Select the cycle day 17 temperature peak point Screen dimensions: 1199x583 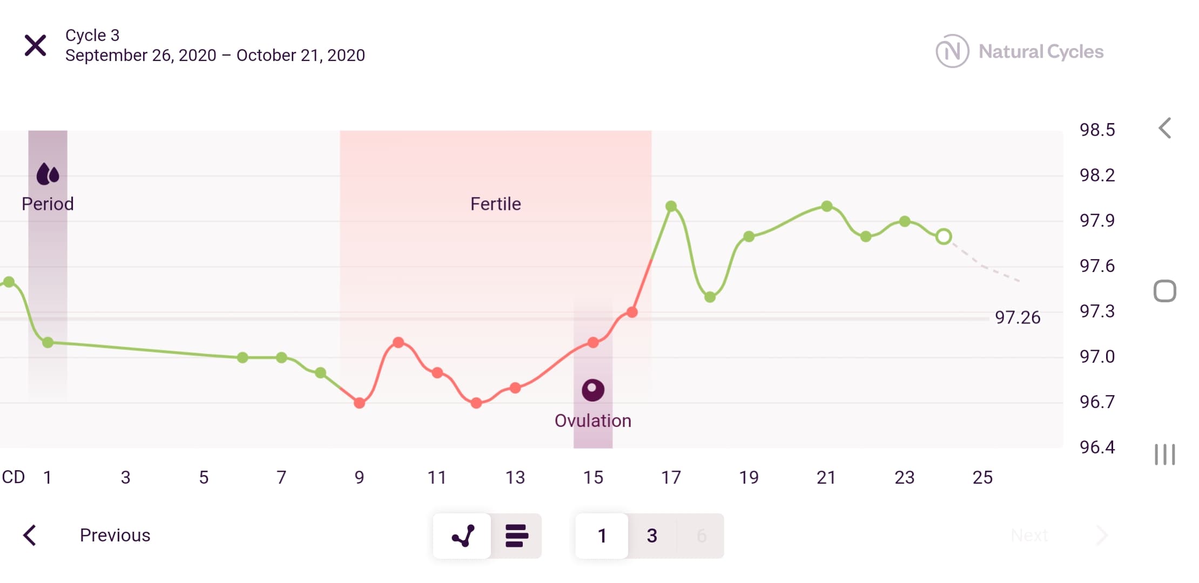pyautogui.click(x=671, y=206)
